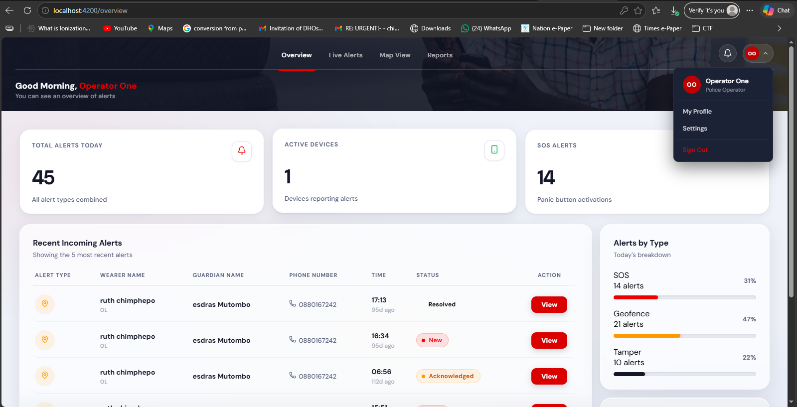Switch to the Overview tab
Image resolution: width=797 pixels, height=407 pixels.
tap(297, 55)
